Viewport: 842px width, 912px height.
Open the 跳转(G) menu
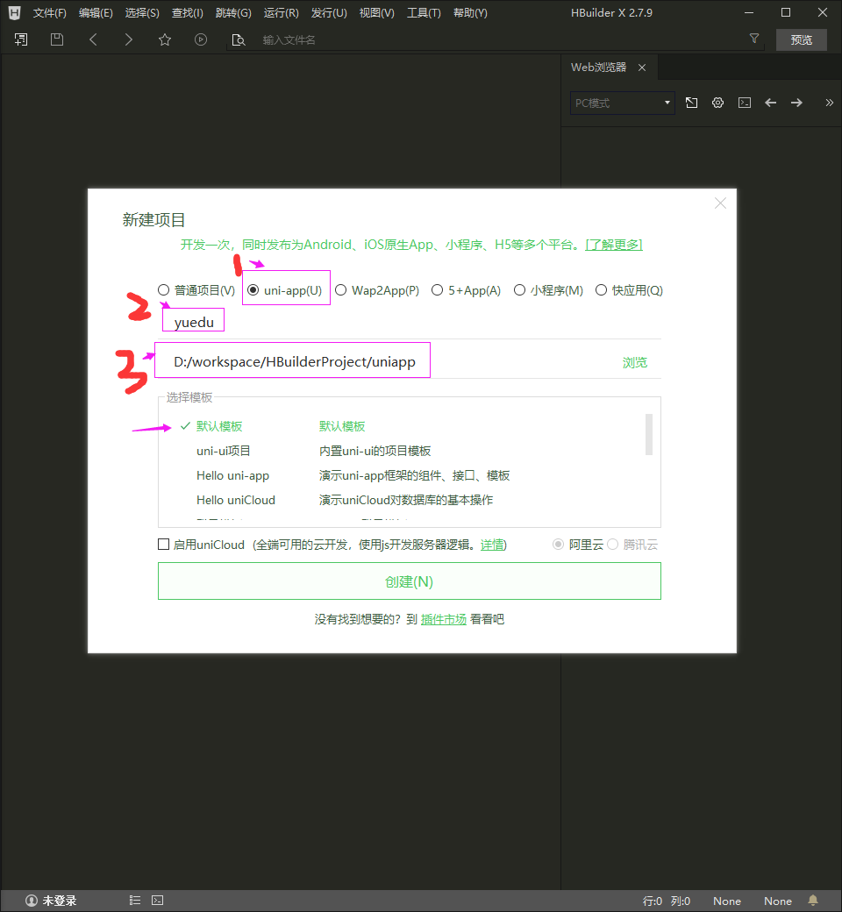[233, 13]
